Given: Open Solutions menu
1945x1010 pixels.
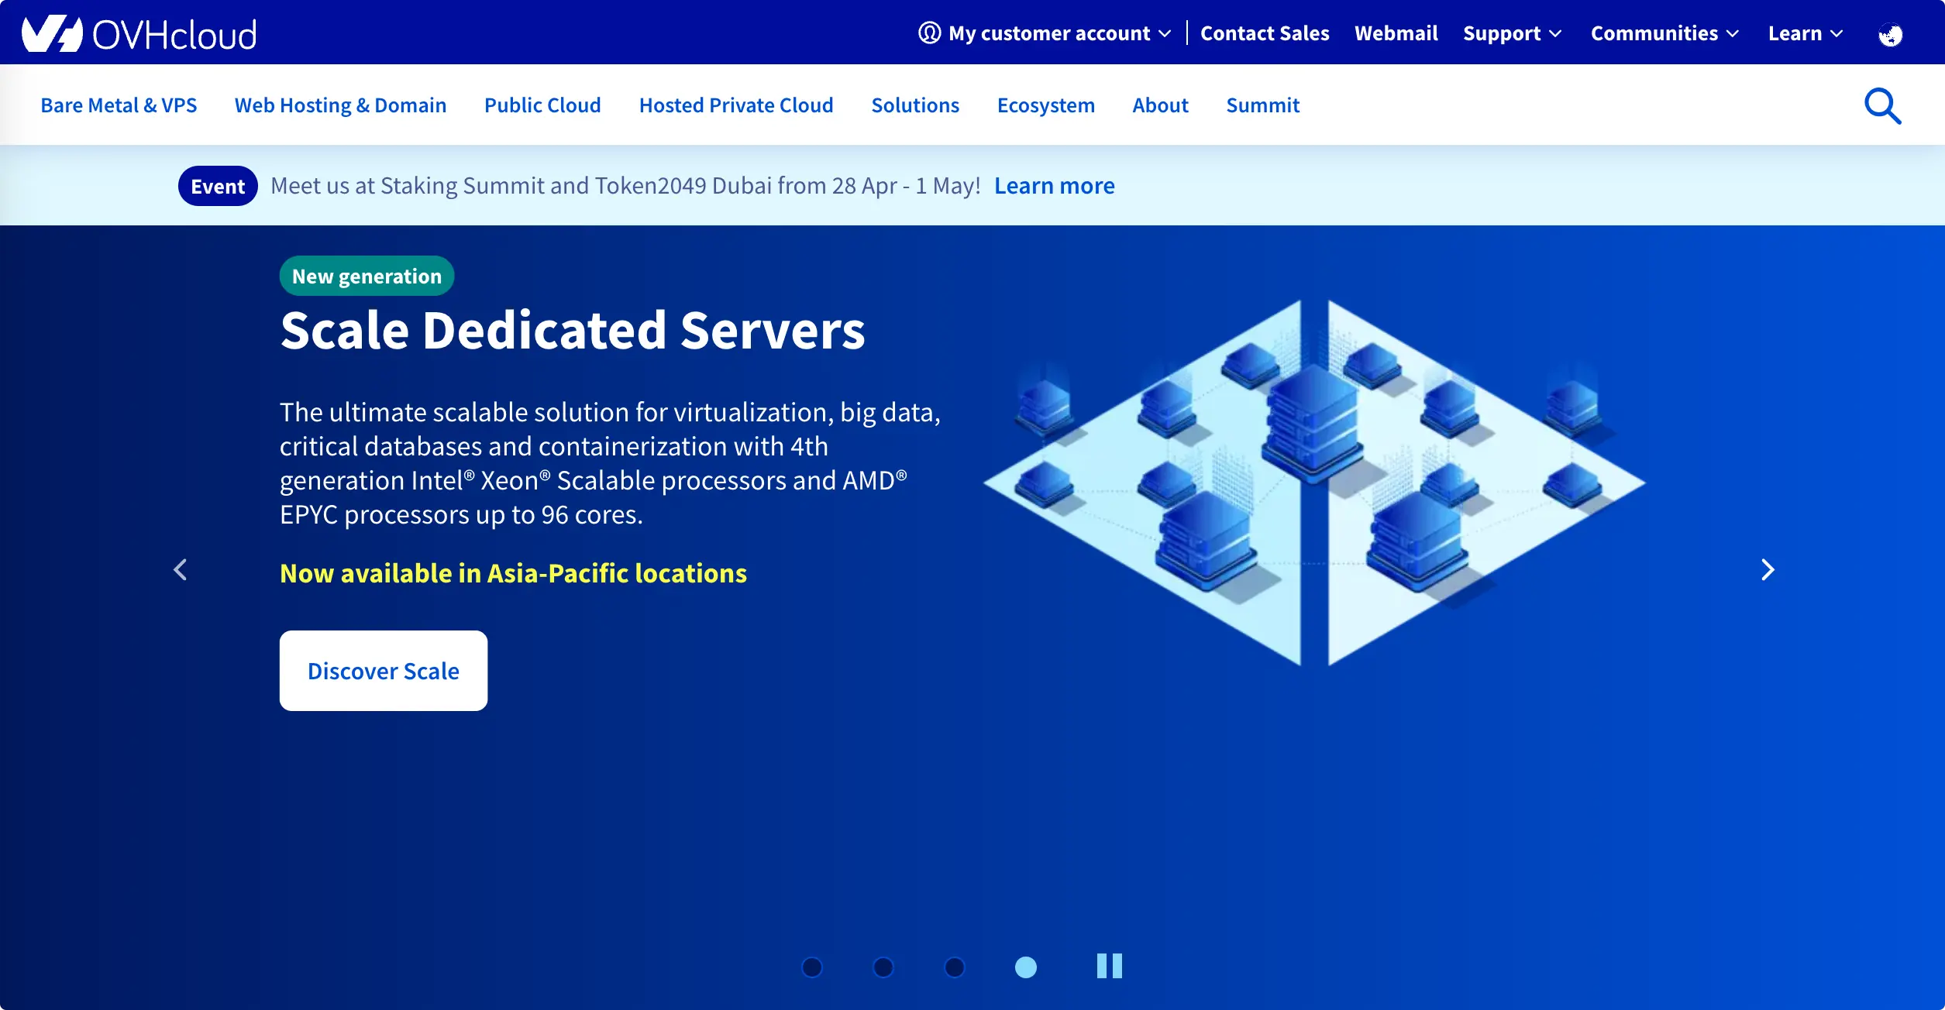Looking at the screenshot, I should point(915,105).
